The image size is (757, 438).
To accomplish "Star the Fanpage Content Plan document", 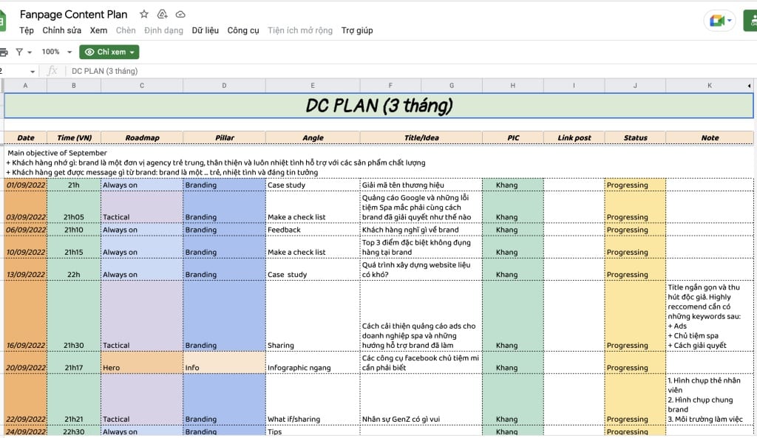I will (144, 14).
